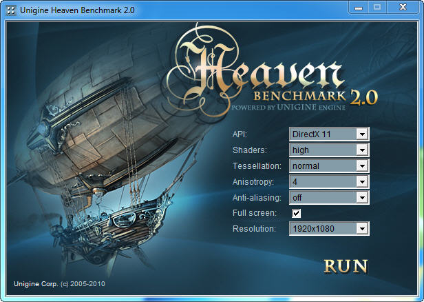The height and width of the screenshot is (302, 424).
Task: Open the Shaders dropdown set to high
Action: tap(329, 150)
